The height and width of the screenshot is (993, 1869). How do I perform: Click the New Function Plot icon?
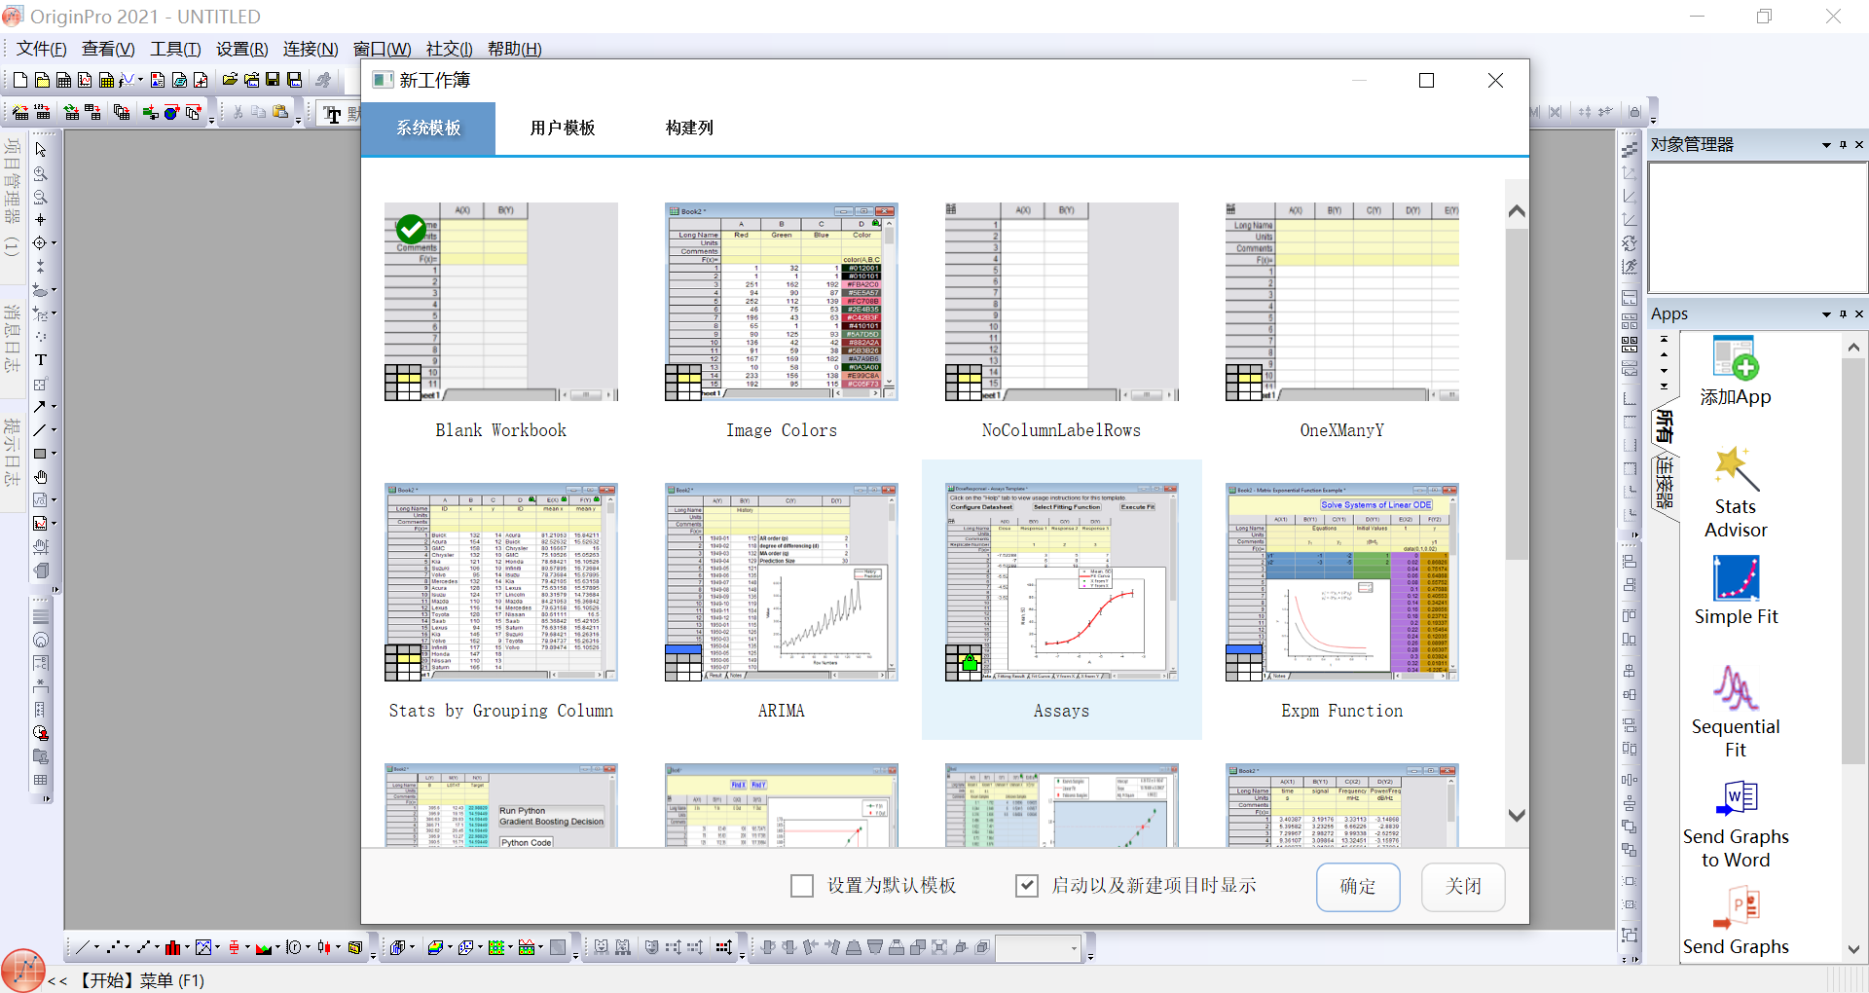(127, 80)
